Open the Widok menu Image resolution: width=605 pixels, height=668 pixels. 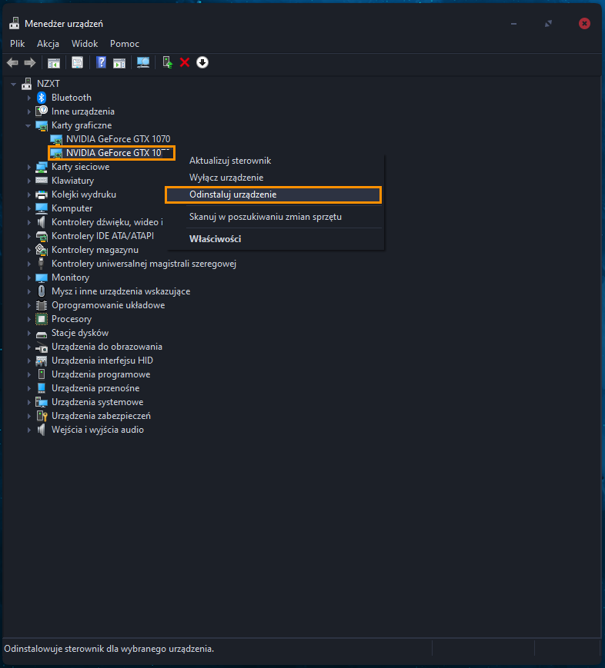point(85,44)
